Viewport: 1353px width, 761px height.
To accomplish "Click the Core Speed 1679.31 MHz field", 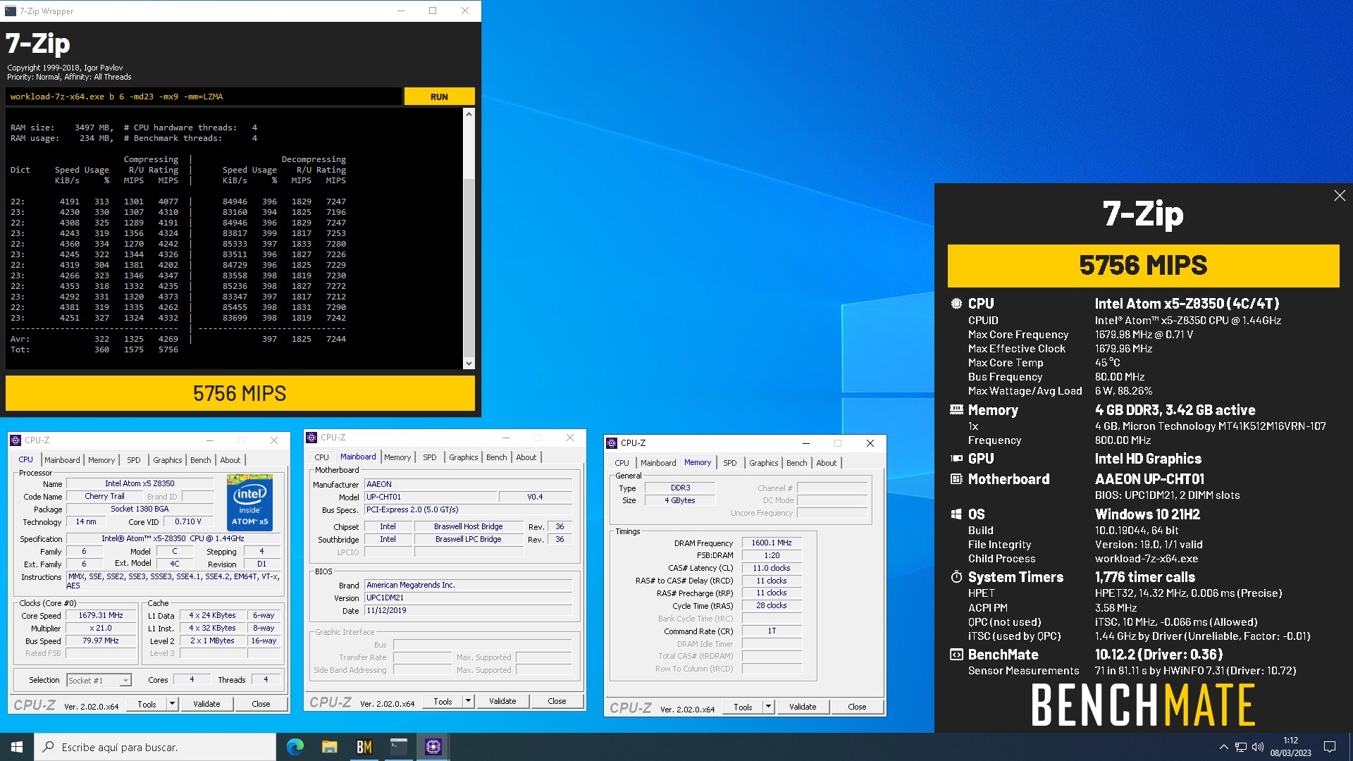I will click(101, 615).
